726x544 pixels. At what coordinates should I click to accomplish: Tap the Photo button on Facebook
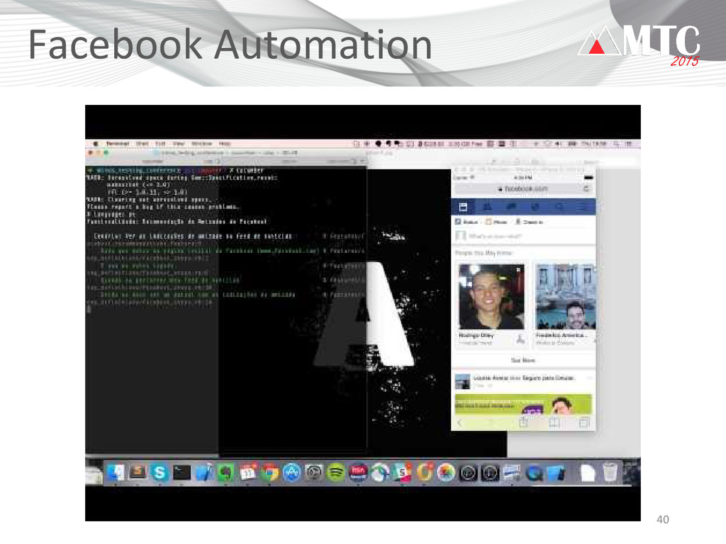[x=496, y=222]
